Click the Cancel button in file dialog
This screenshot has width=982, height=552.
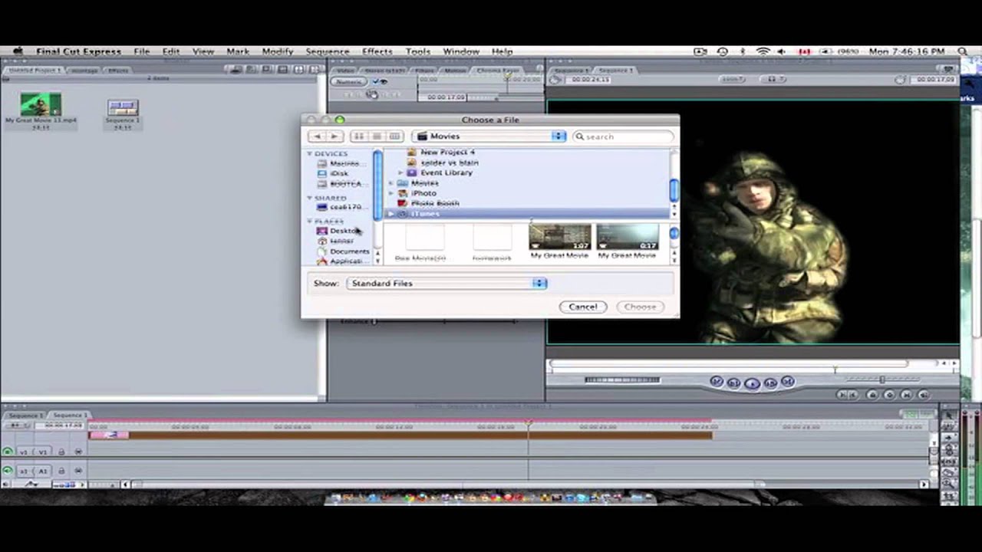[583, 307]
